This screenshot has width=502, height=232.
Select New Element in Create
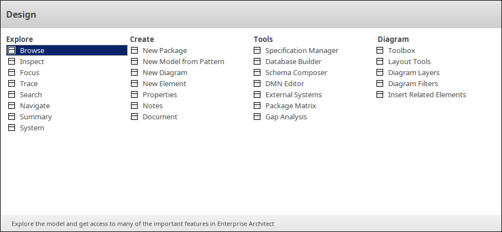tap(164, 83)
